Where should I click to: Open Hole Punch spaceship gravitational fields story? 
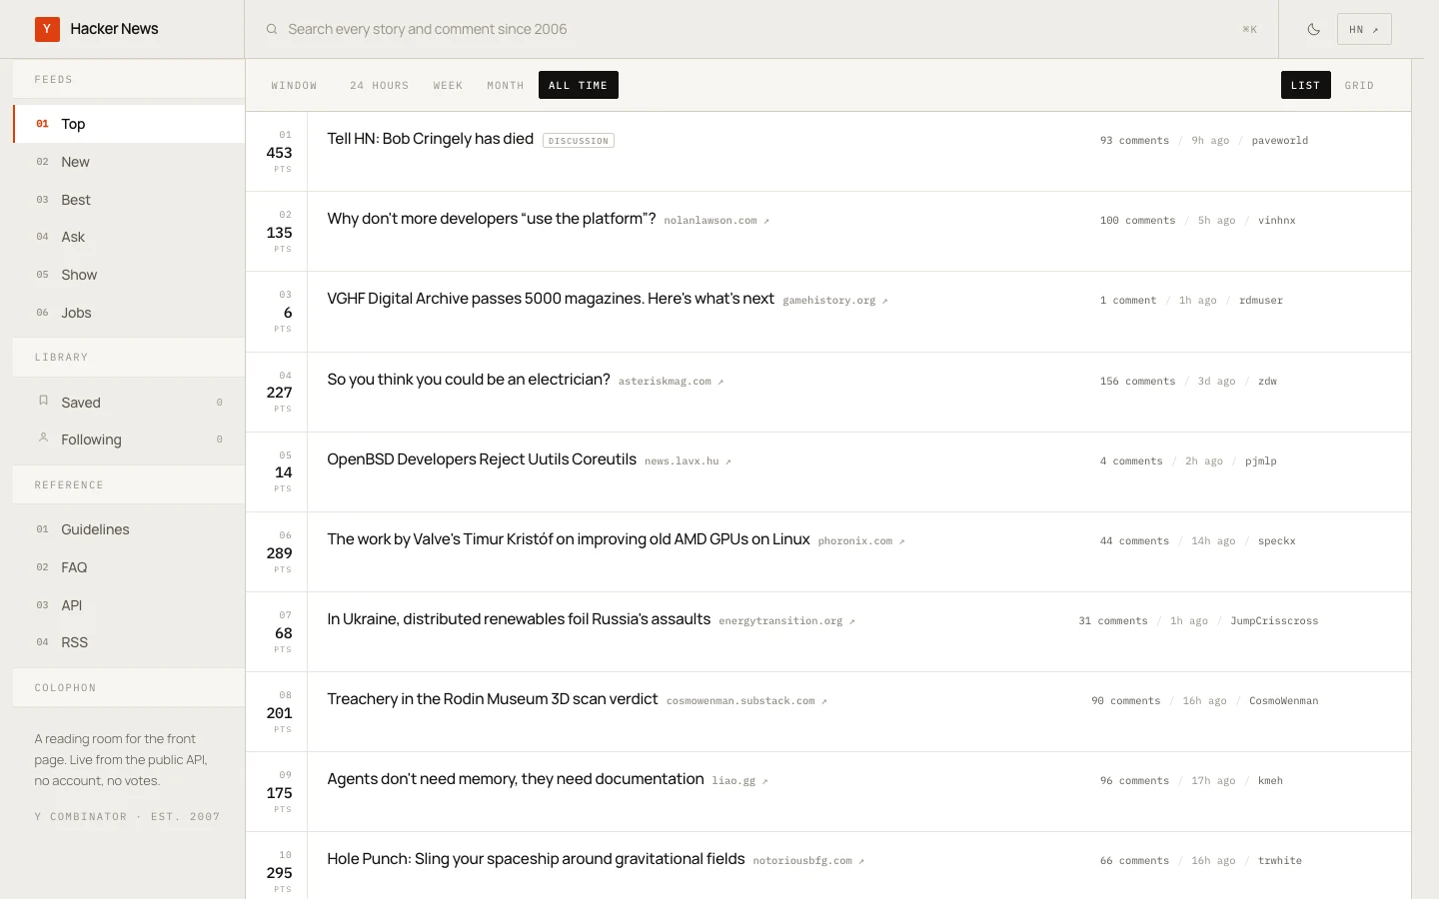(x=536, y=859)
